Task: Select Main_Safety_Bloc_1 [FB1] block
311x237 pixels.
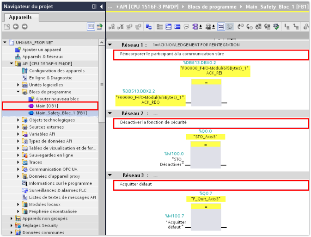Action: tap(61, 113)
